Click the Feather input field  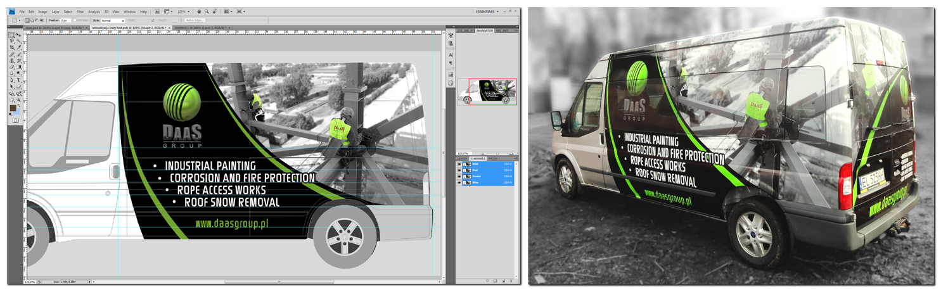[x=65, y=20]
